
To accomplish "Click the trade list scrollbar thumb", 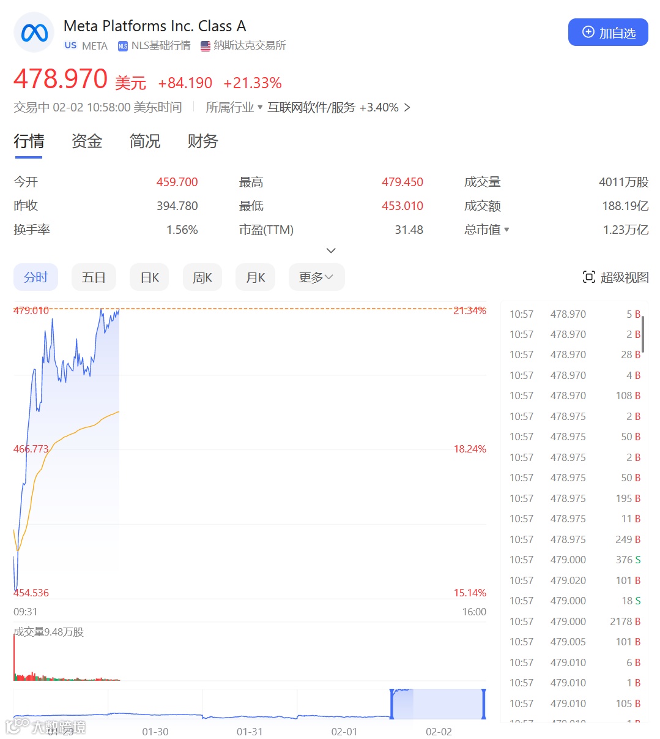I will point(643,334).
